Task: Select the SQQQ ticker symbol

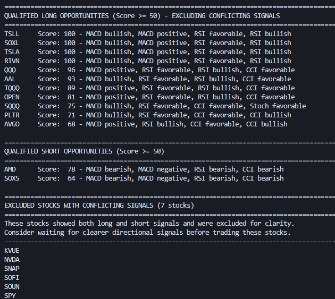Action: tap(12, 106)
